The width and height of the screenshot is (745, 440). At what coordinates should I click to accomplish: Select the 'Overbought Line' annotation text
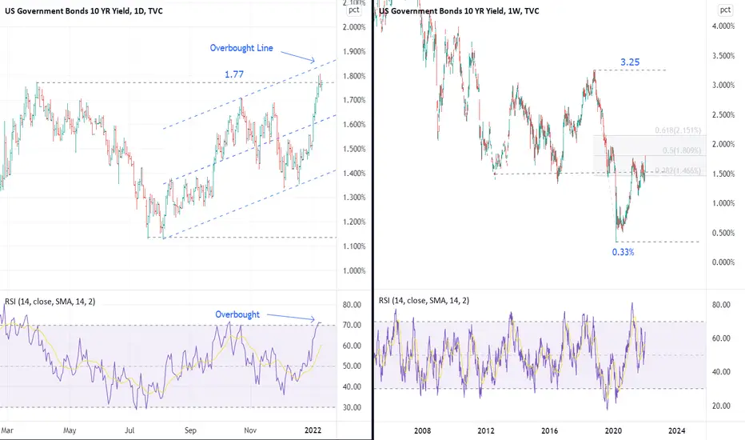[241, 48]
